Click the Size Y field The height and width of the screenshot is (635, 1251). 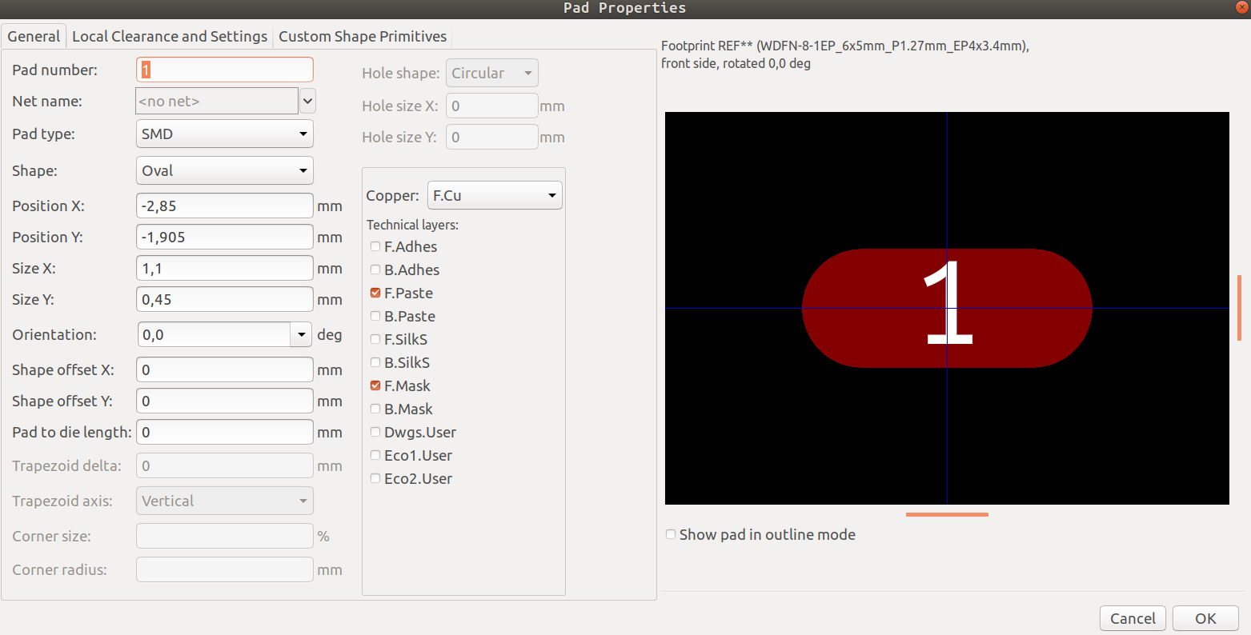click(225, 299)
